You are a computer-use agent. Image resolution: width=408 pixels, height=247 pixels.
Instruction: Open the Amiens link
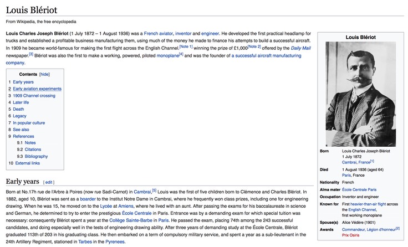(126, 206)
